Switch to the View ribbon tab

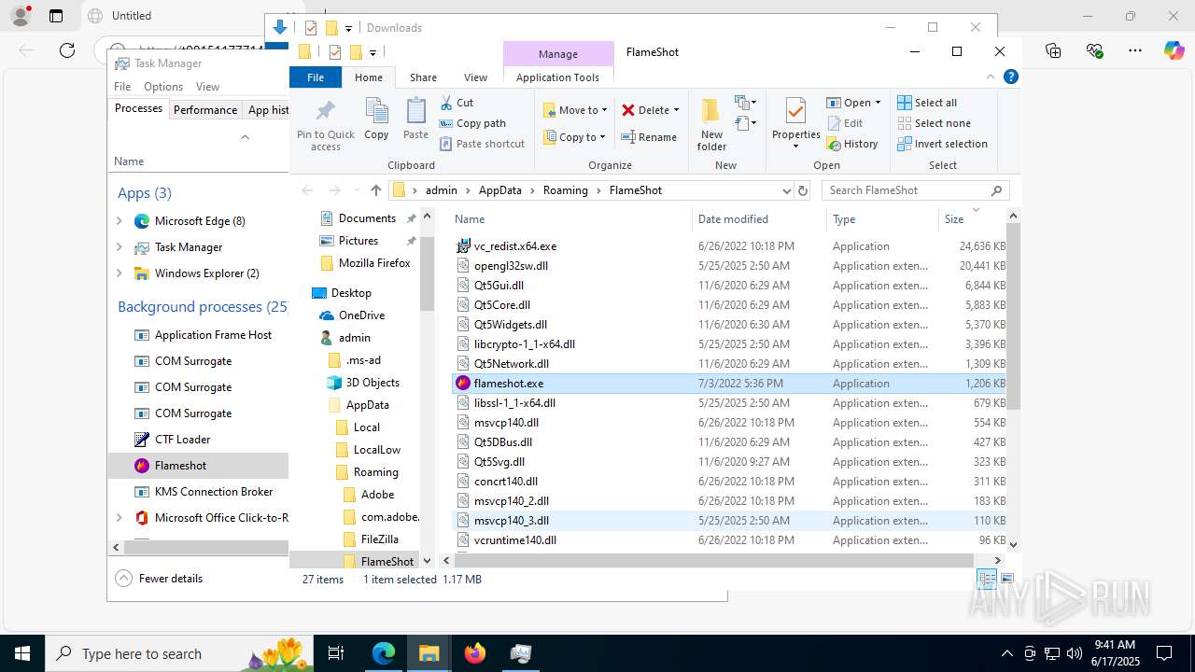tap(475, 77)
